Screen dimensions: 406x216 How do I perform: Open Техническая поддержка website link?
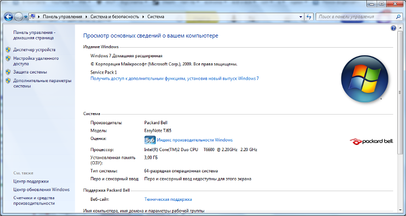pyautogui.click(x=168, y=199)
